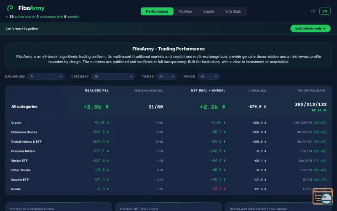337x211 pixels.
Task: Select the Defensive Stocks row
Action: pyautogui.click(x=168, y=132)
